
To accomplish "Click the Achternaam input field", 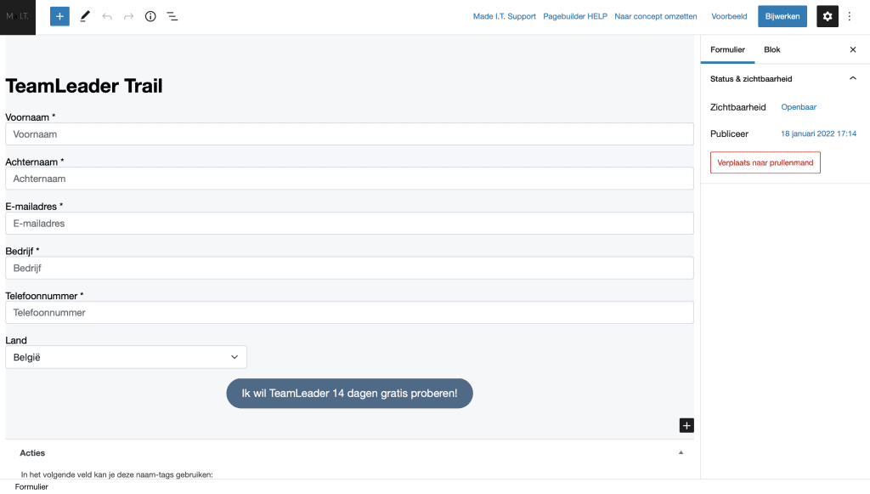I will click(349, 179).
